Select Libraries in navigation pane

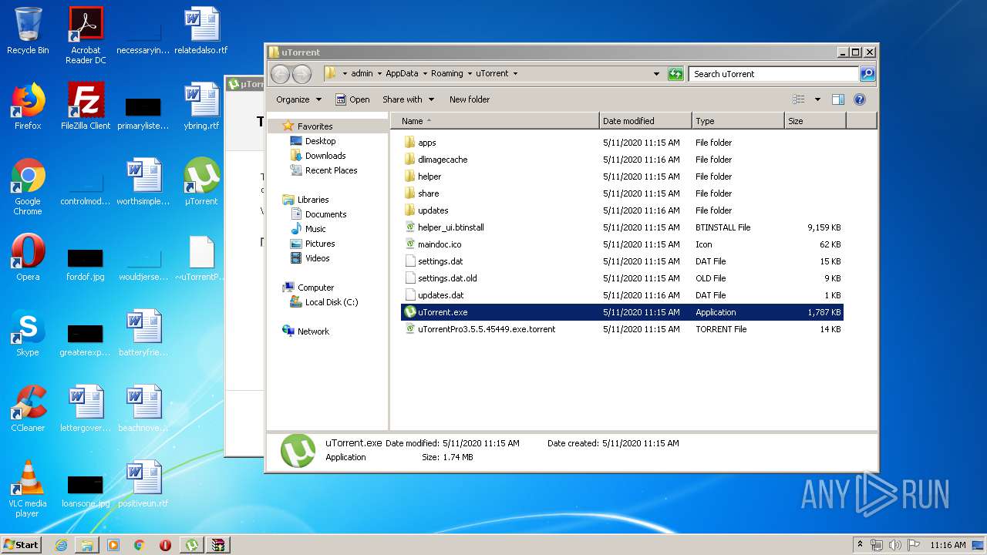(x=313, y=200)
